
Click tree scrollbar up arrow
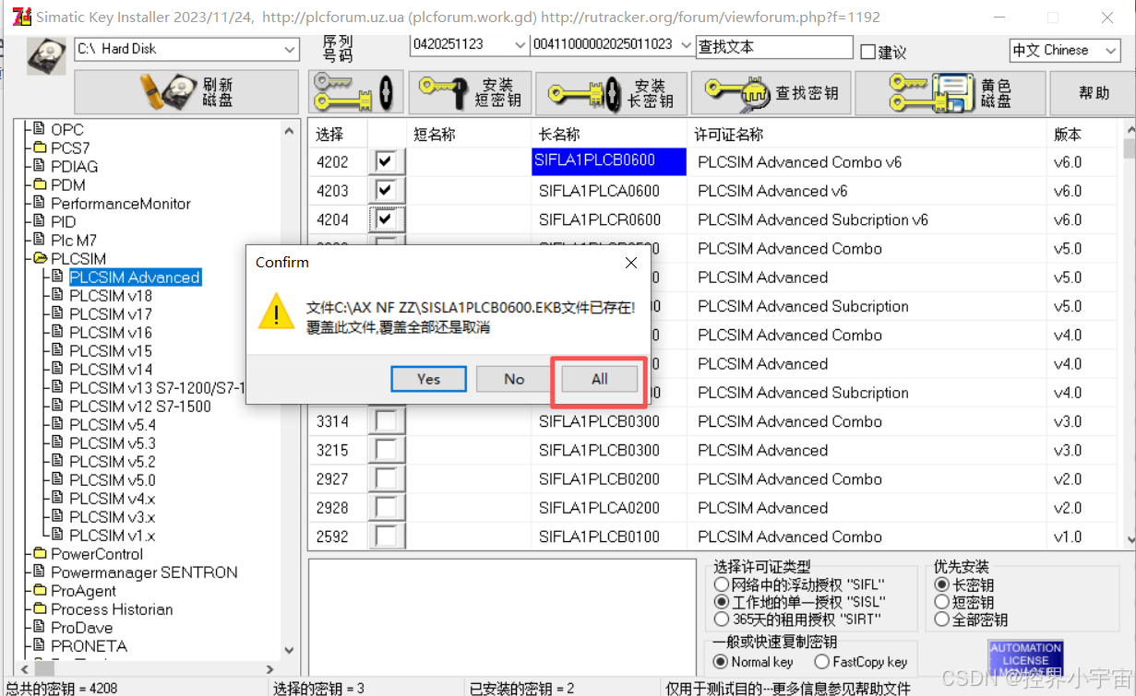tap(289, 131)
